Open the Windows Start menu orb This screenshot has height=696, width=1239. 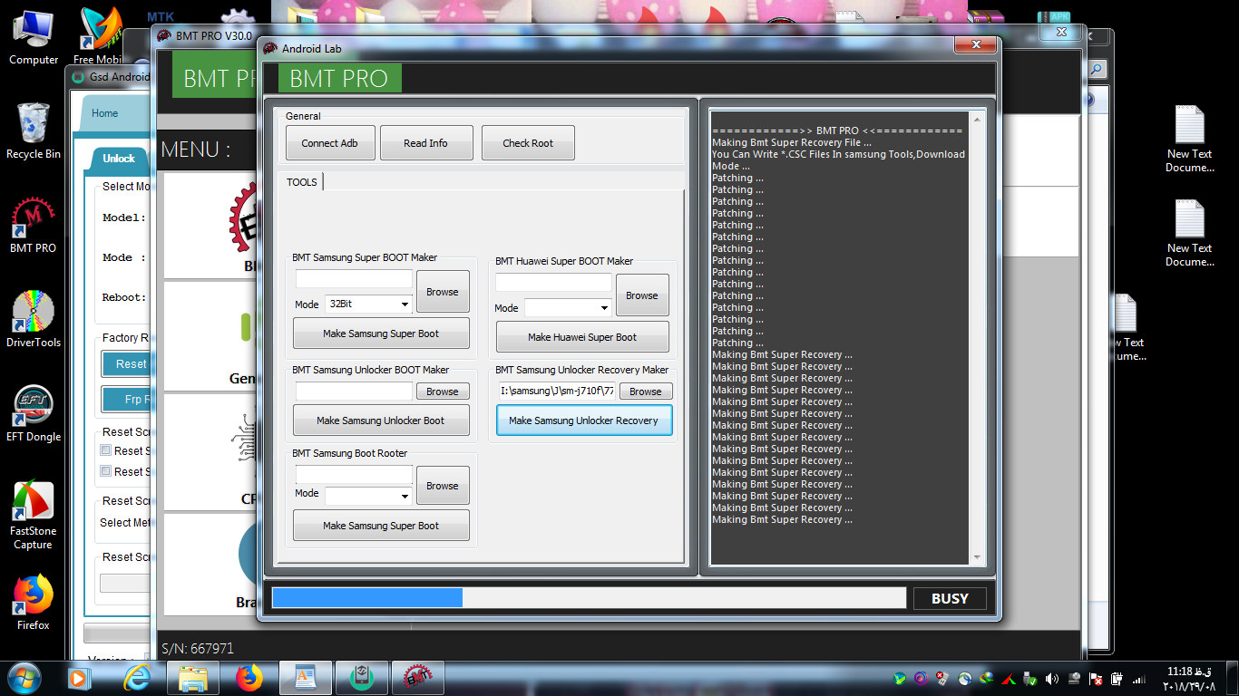(24, 677)
